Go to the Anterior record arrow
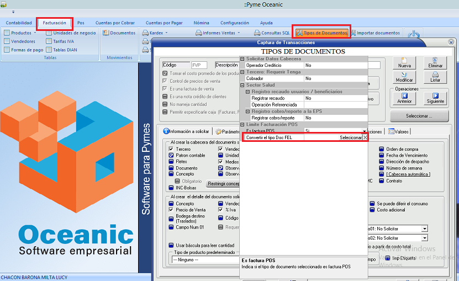 pyautogui.click(x=404, y=98)
